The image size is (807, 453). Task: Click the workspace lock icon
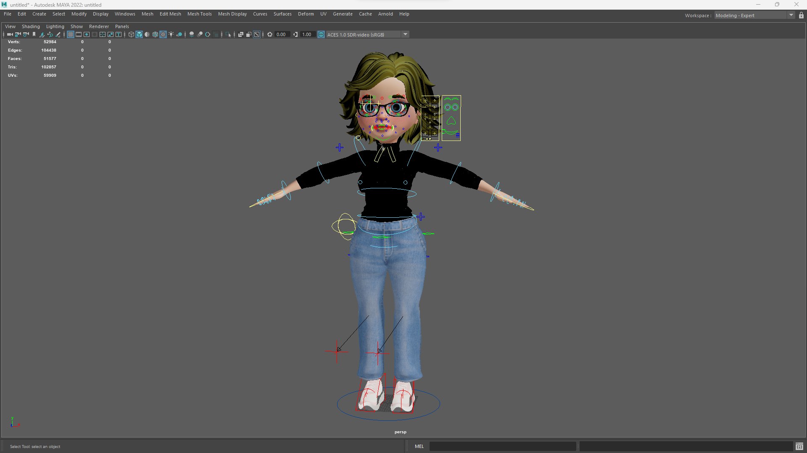tap(801, 15)
